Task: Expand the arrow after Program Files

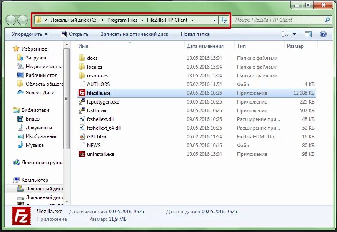Action: point(142,20)
